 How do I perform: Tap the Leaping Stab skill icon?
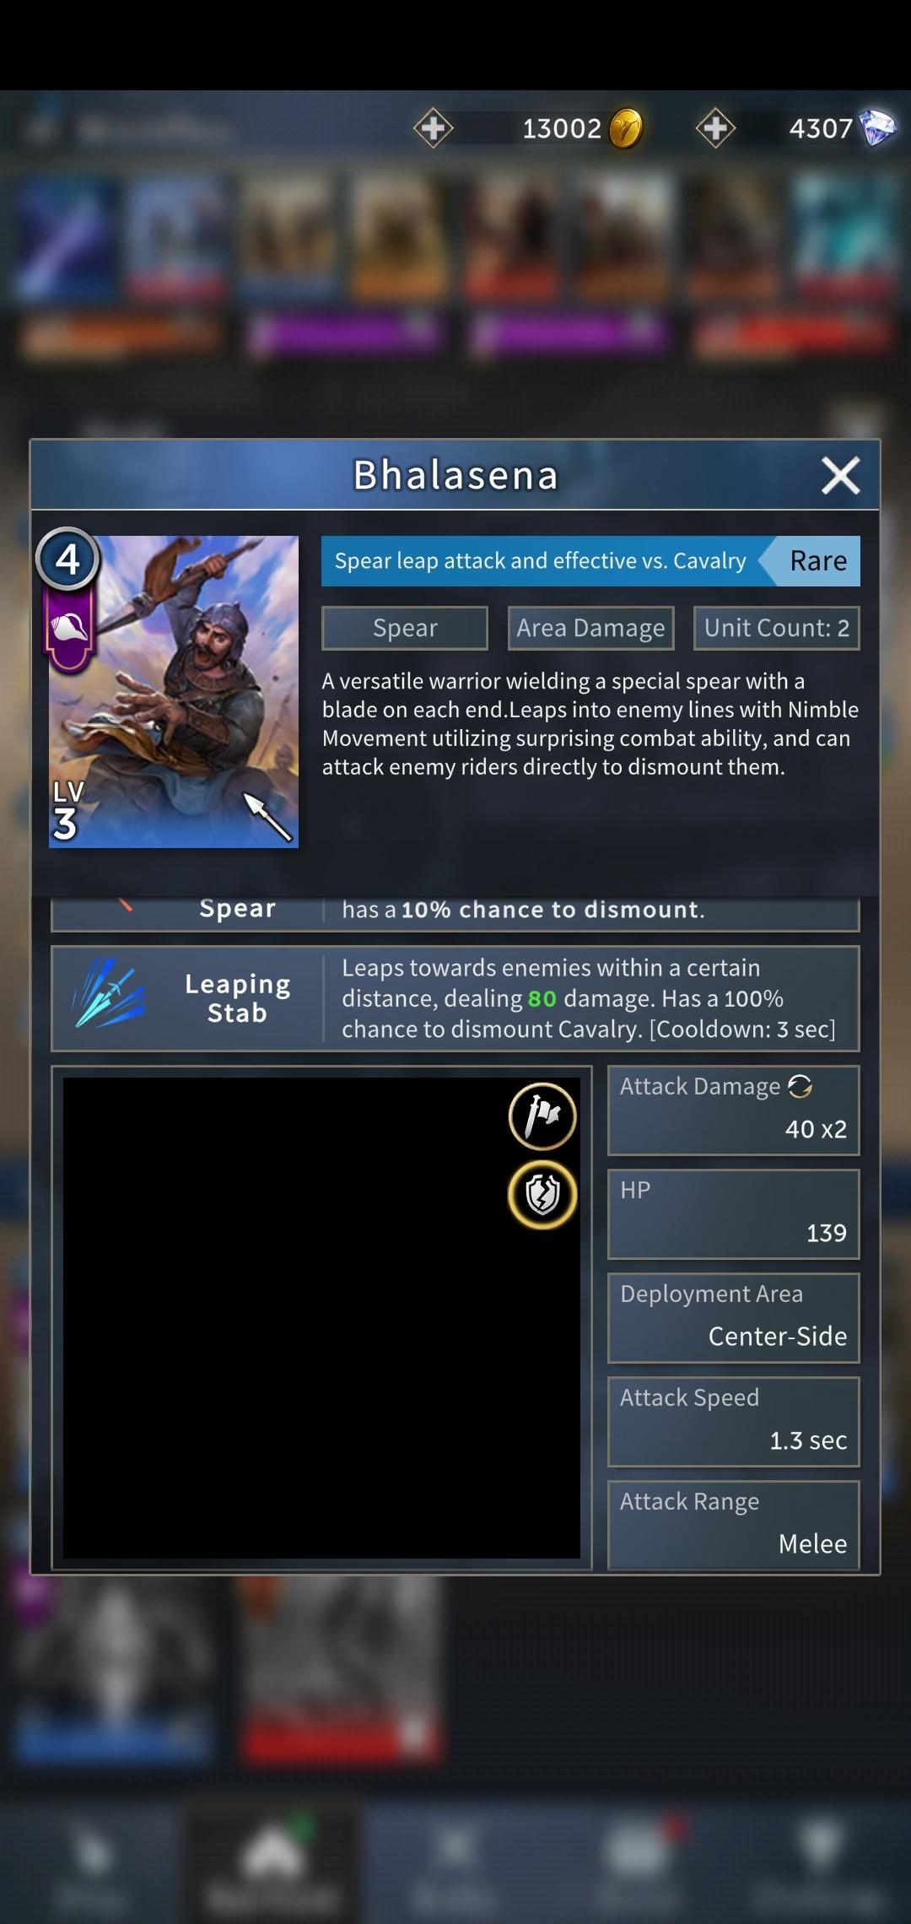pyautogui.click(x=108, y=997)
